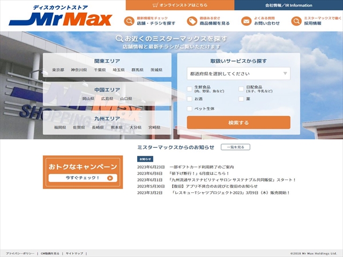This screenshot has height=257, width=343.
Task: Open the オンラインストアはこちら tab
Action: (180, 5)
